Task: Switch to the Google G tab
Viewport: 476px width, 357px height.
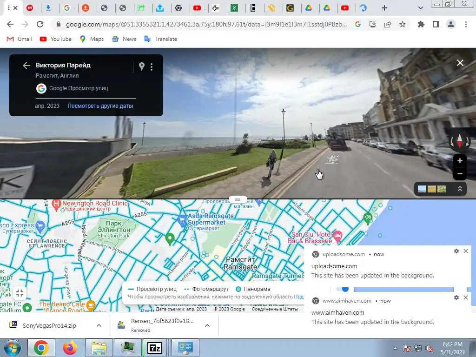Action: [x=67, y=8]
